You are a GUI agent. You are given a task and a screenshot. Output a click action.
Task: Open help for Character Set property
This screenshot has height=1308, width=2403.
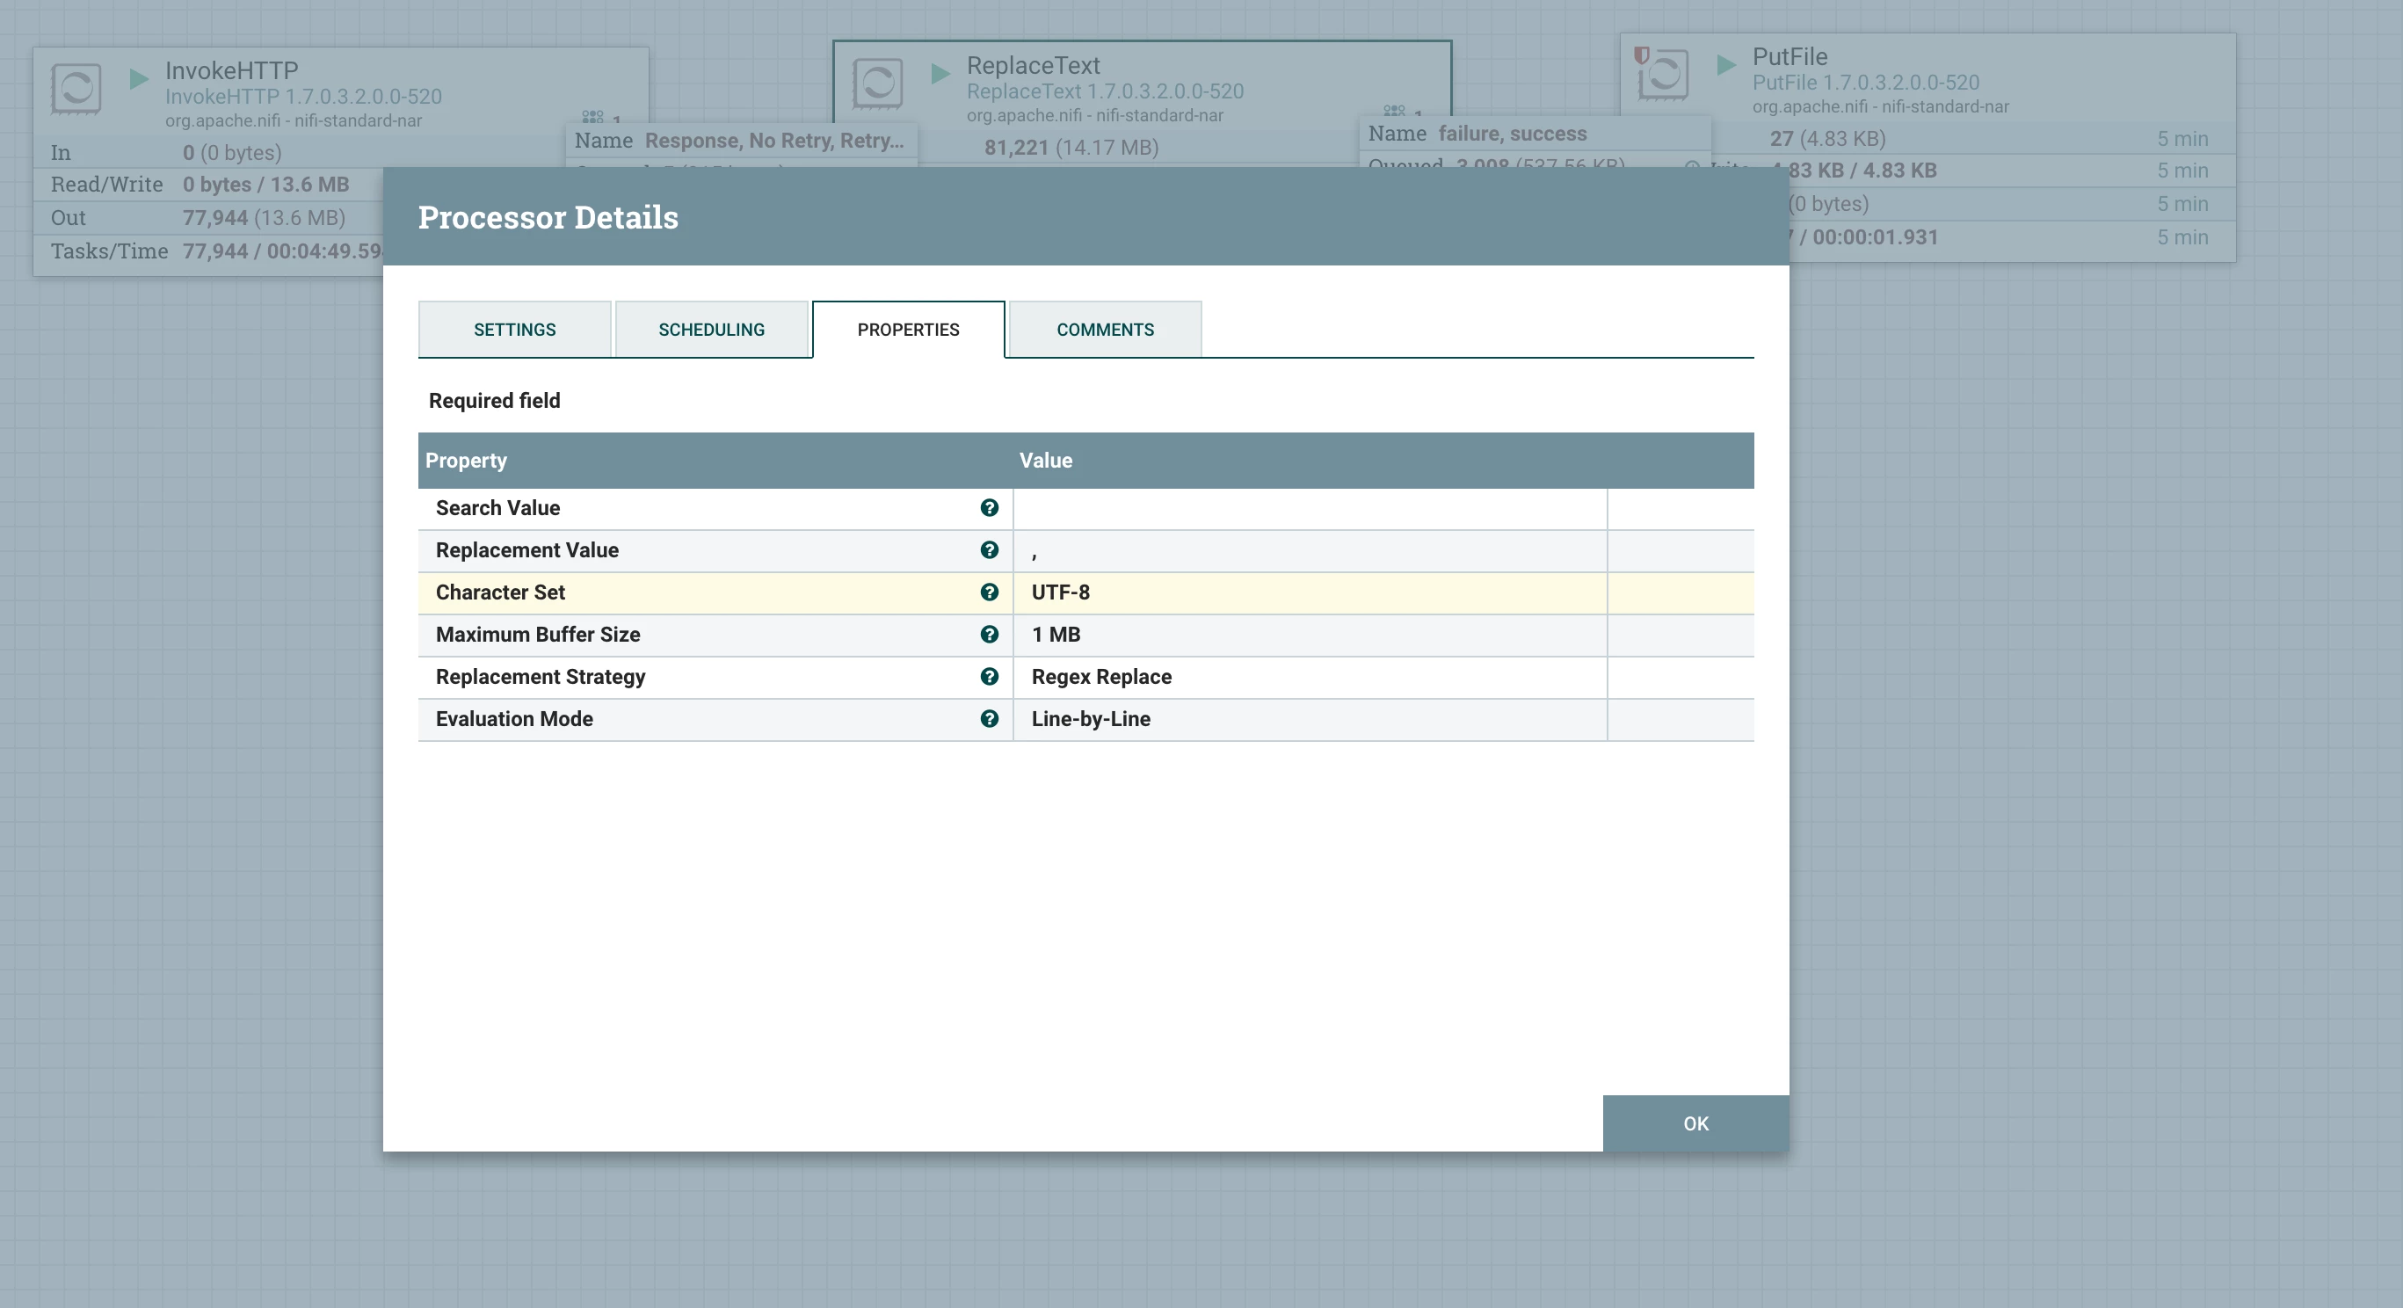tap(989, 592)
